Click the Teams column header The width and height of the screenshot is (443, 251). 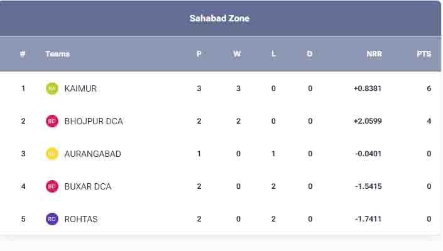coord(57,54)
